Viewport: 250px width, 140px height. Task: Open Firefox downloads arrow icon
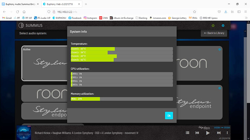tap(226, 12)
